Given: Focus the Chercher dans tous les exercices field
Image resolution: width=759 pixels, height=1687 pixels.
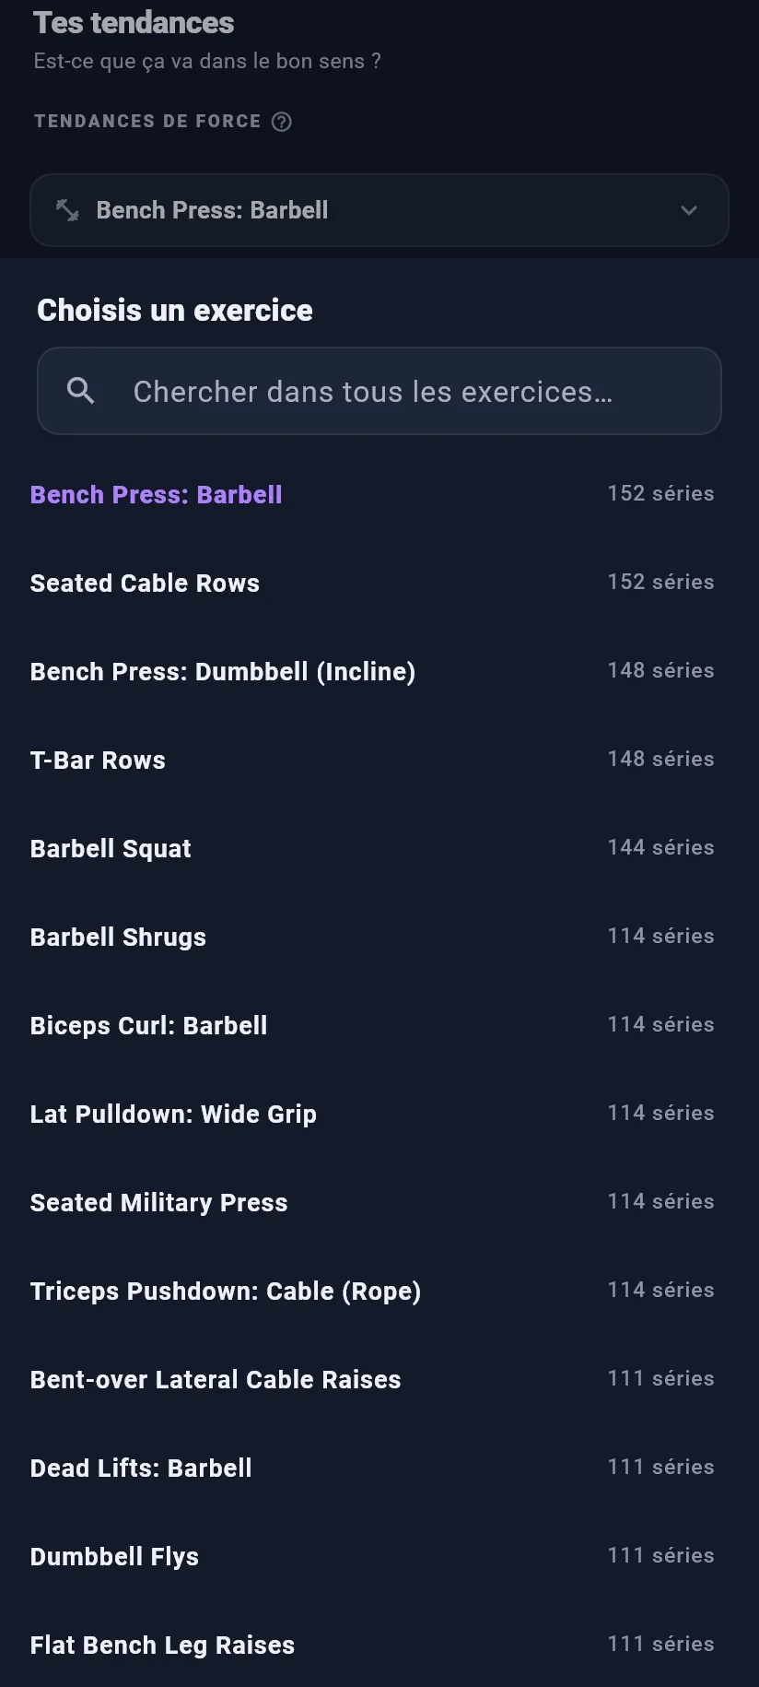Looking at the screenshot, I should tap(379, 391).
